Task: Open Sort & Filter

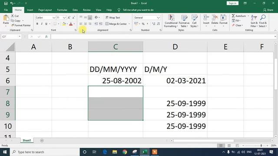Action: 254,21
